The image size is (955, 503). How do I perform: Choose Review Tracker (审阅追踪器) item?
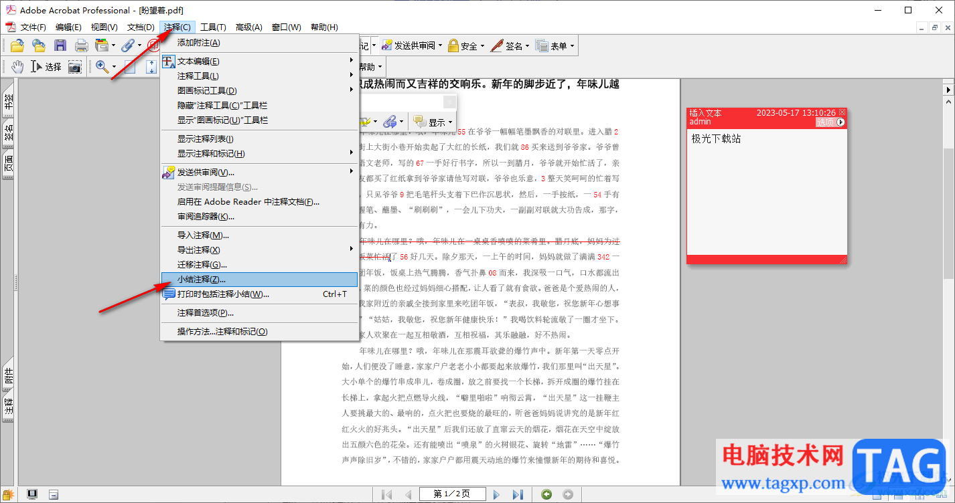259,217
